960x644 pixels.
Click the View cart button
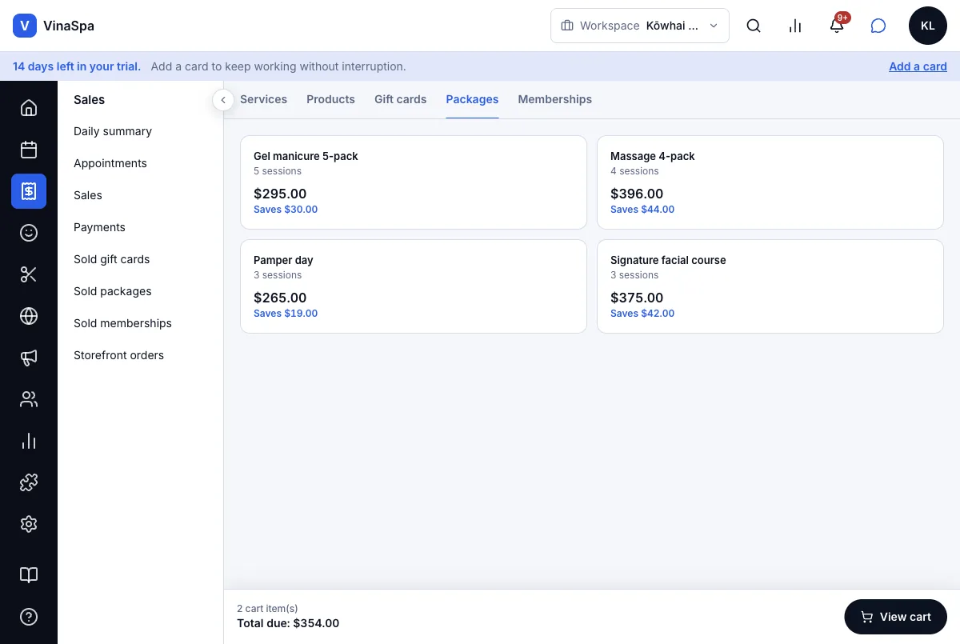[x=896, y=617]
